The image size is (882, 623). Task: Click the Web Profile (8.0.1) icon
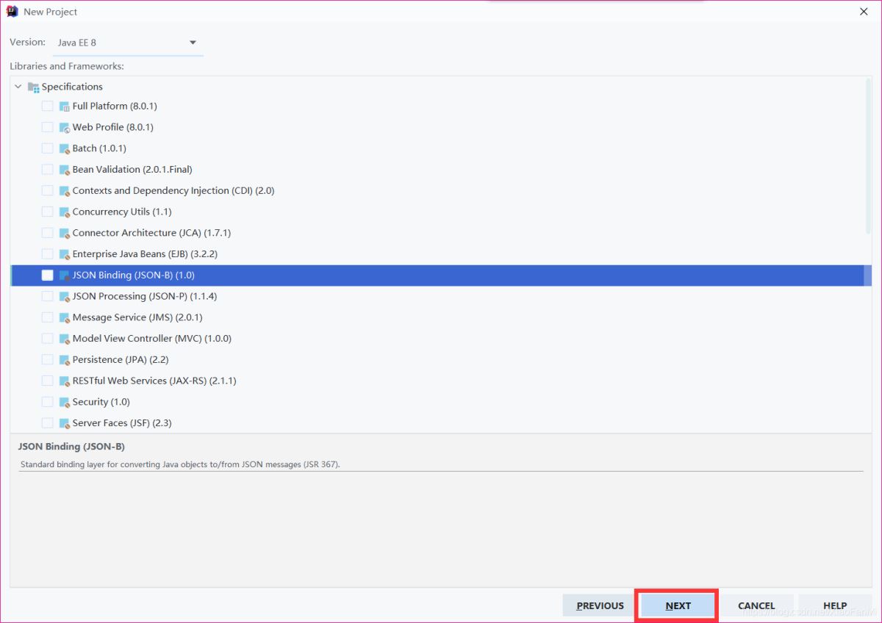[64, 128]
